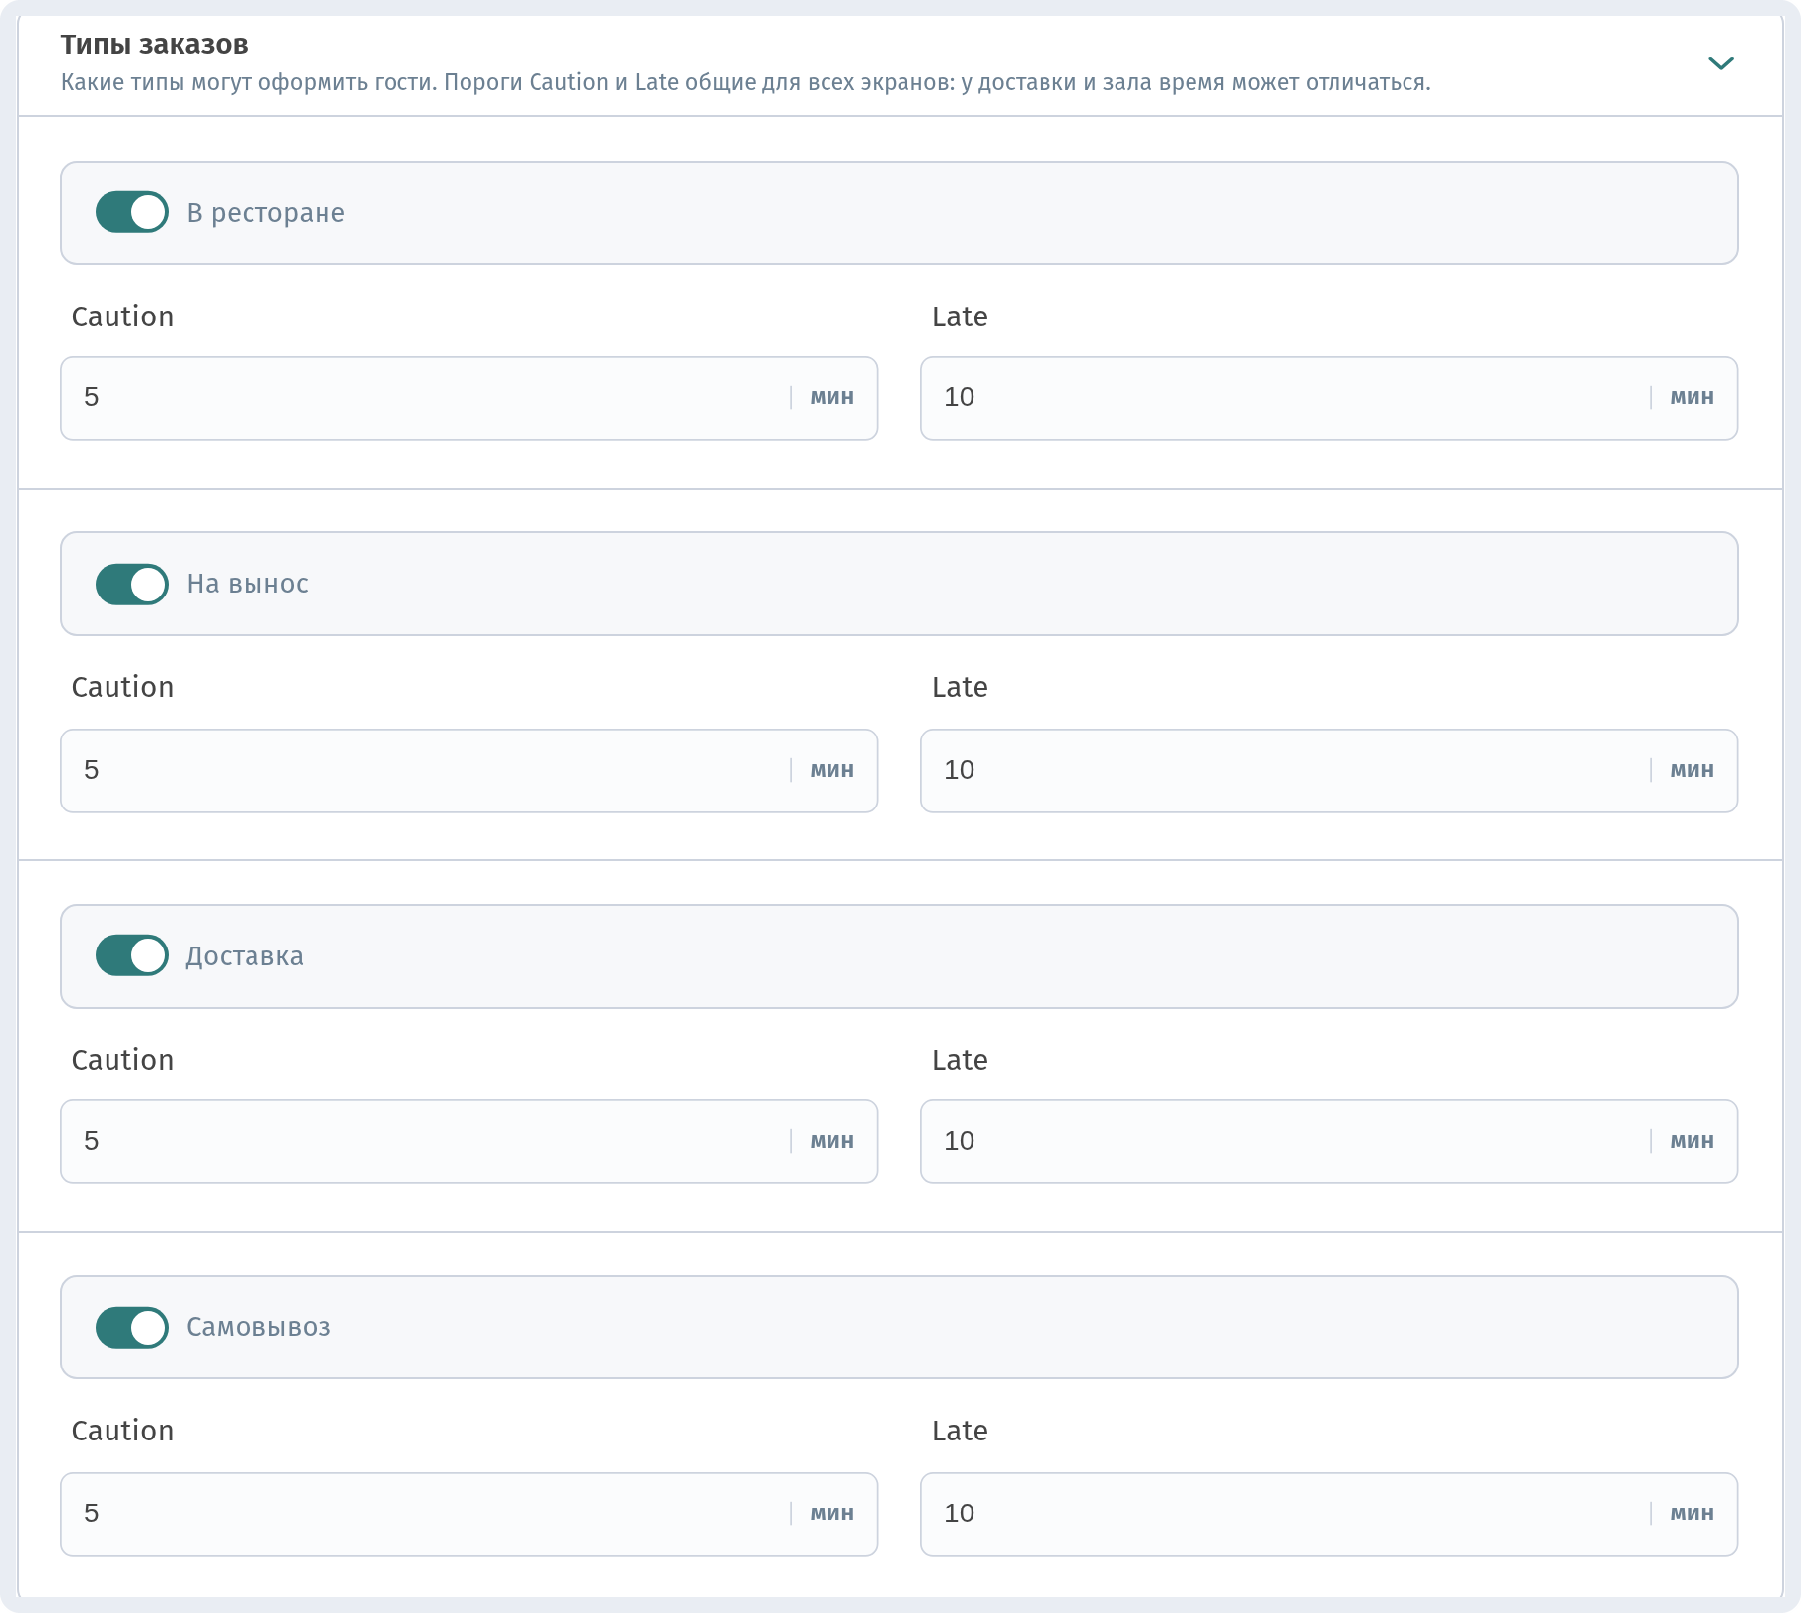Click the description text about Caution thresholds
Image resolution: width=1801 pixels, height=1613 pixels.
point(746,82)
